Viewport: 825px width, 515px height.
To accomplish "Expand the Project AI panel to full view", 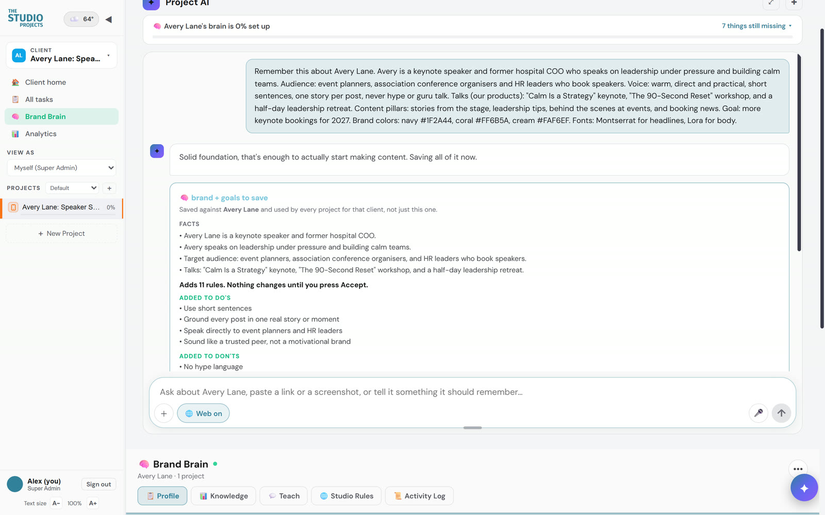I will pyautogui.click(x=771, y=3).
